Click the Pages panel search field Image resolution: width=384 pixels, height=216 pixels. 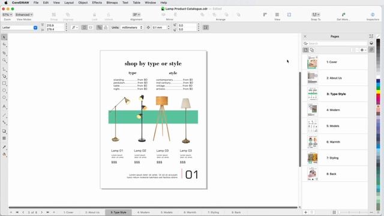pos(335,43)
